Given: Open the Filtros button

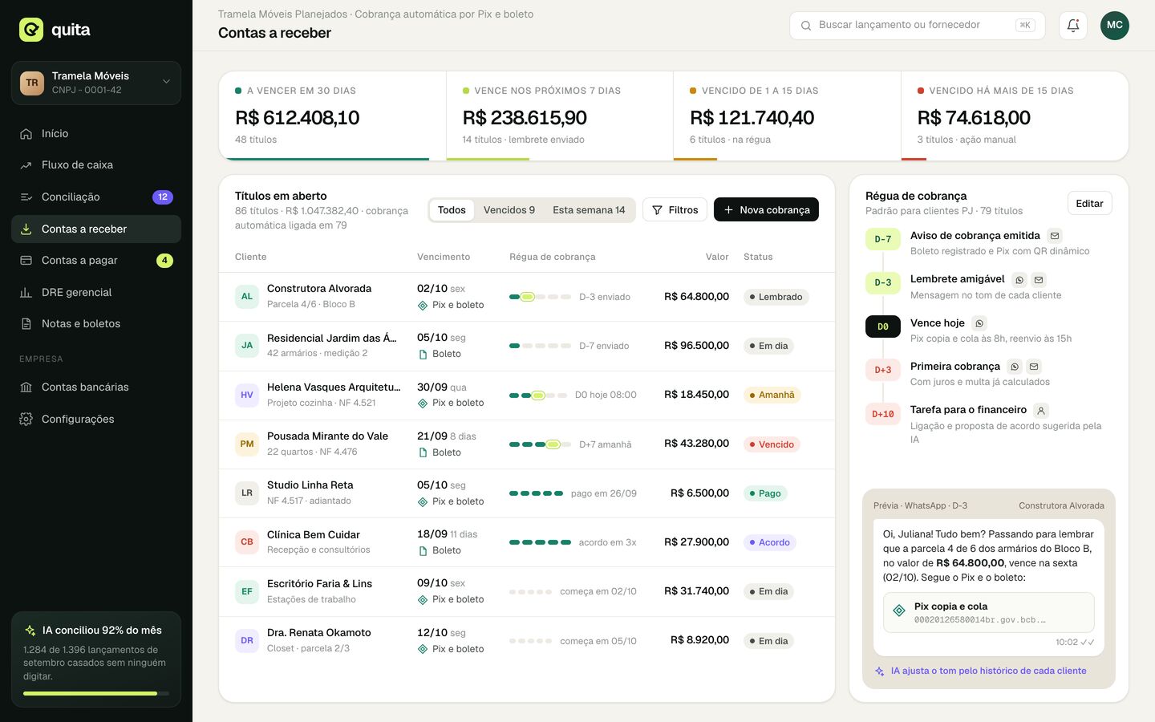Looking at the screenshot, I should pos(675,209).
